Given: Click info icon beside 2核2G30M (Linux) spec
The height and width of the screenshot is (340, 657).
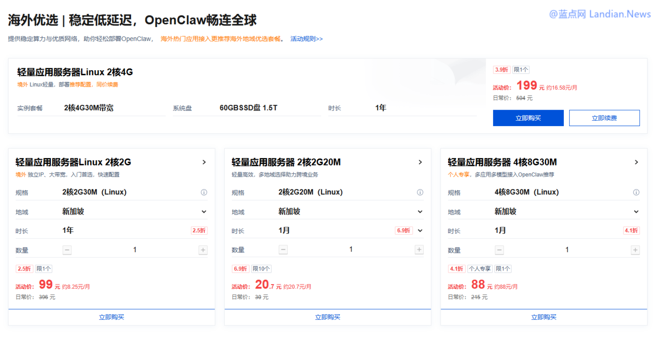Looking at the screenshot, I should pyautogui.click(x=204, y=192).
